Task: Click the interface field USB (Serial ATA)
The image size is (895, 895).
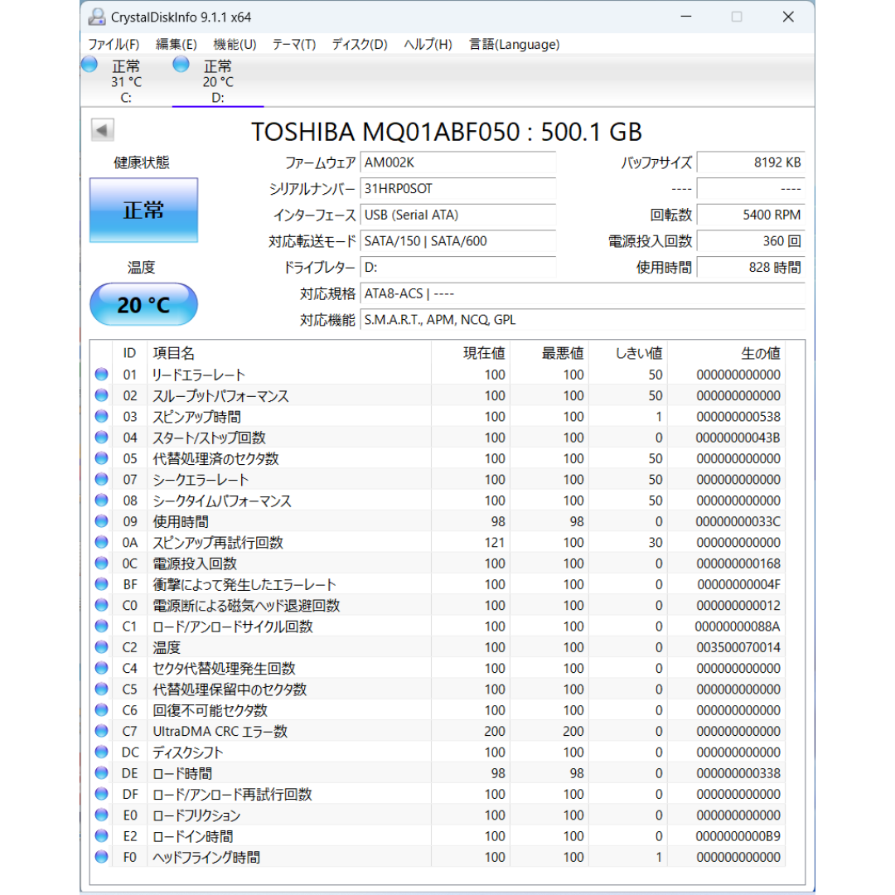Action: (457, 215)
